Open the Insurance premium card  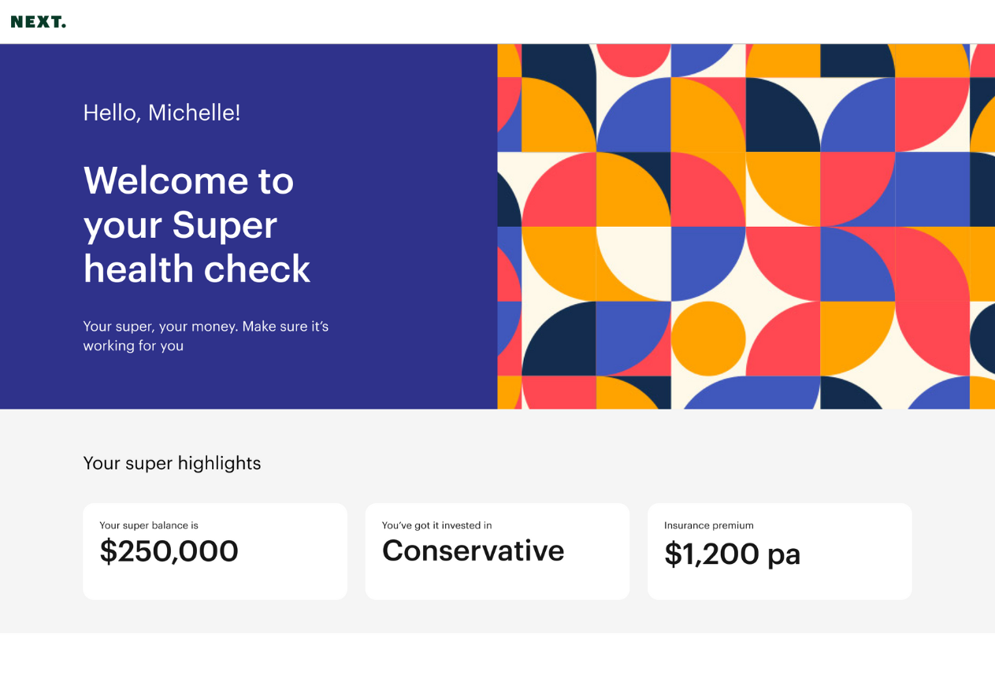[780, 551]
